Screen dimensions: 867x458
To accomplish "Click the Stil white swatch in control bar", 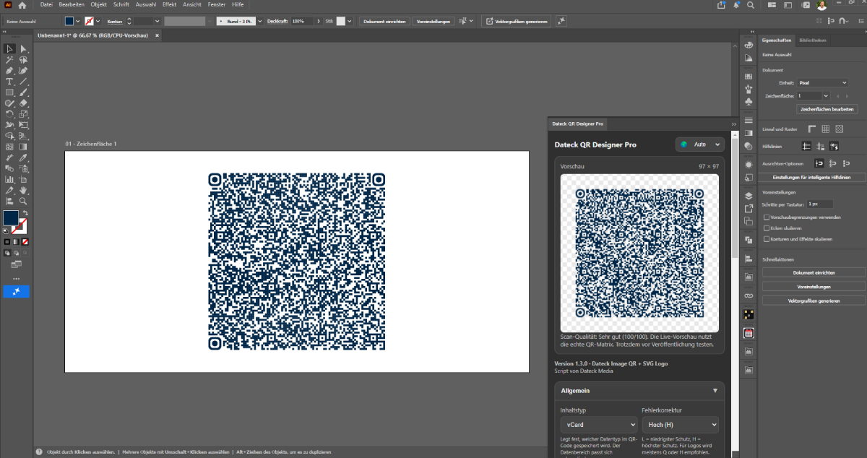I will tap(340, 21).
